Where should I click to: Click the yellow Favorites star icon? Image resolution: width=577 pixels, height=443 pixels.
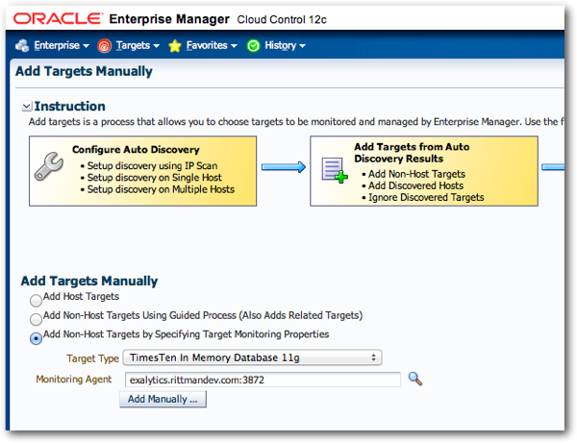(x=175, y=46)
